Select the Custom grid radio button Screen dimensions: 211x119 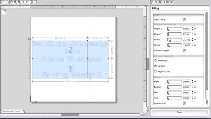click(x=155, y=66)
